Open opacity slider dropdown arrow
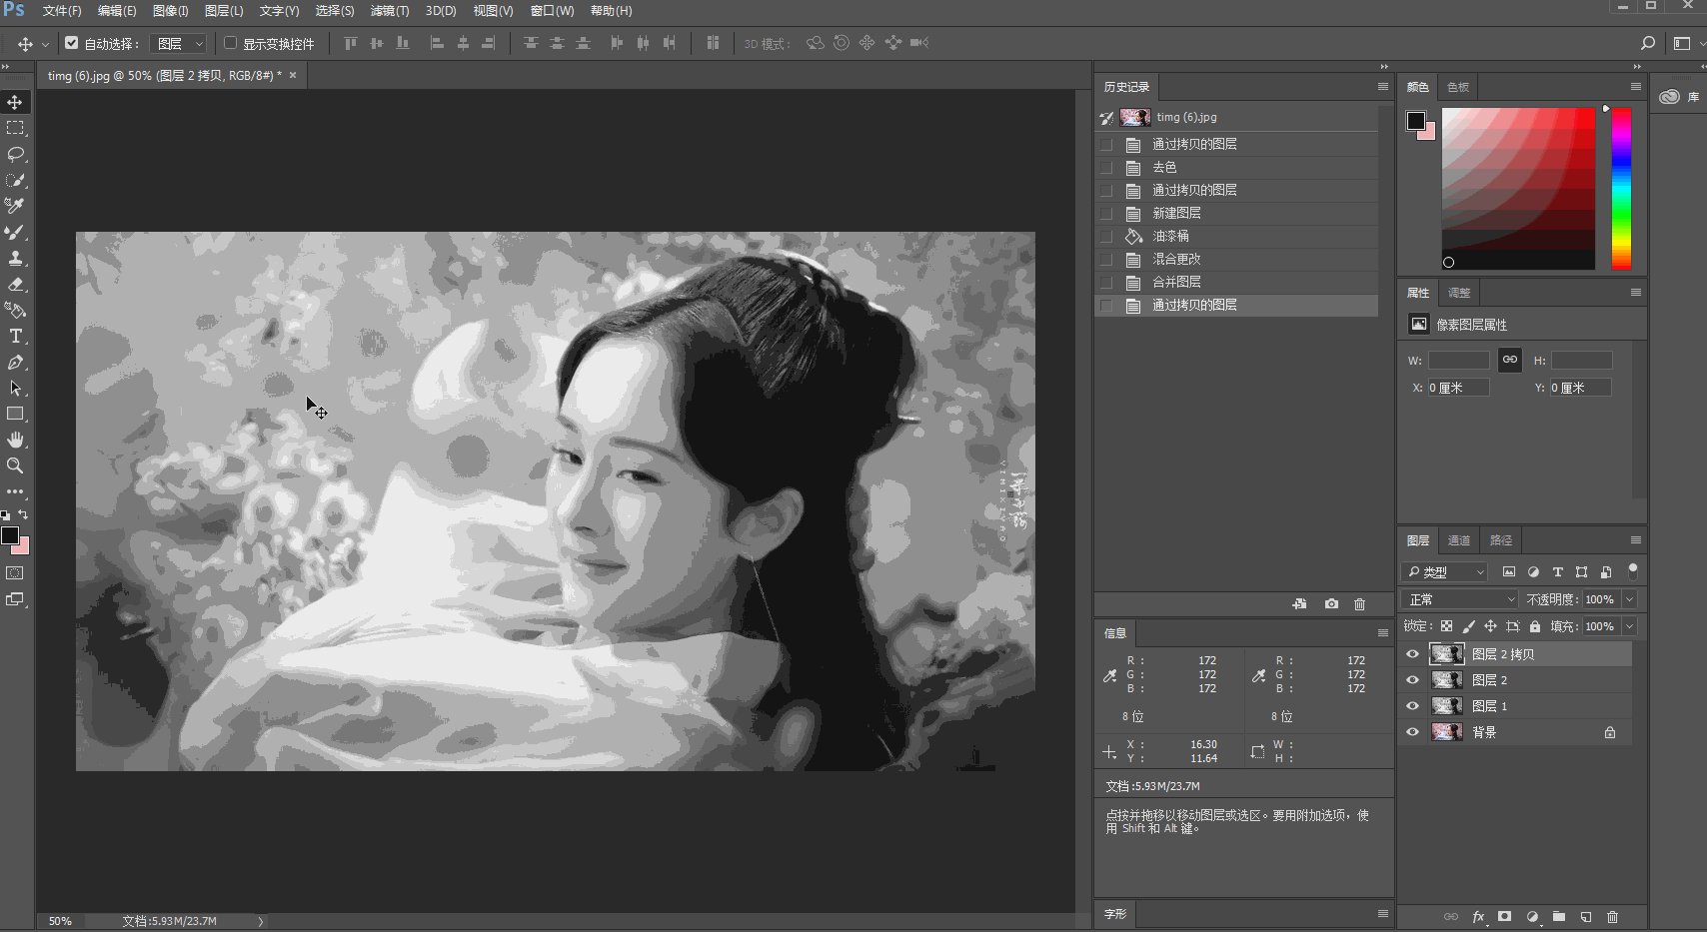The width and height of the screenshot is (1707, 932). [x=1630, y=599]
